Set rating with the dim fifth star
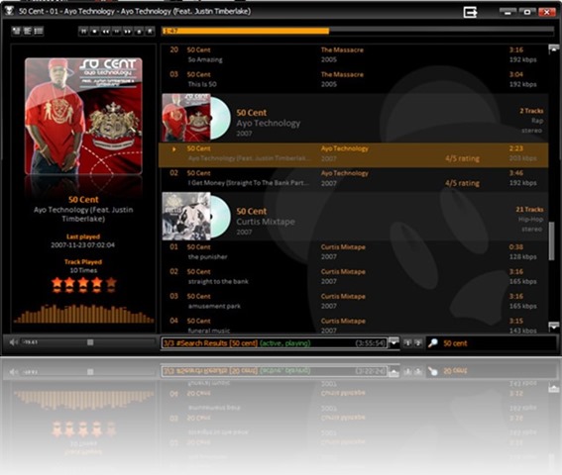Viewport: 562px width, 475px height. pos(111,284)
